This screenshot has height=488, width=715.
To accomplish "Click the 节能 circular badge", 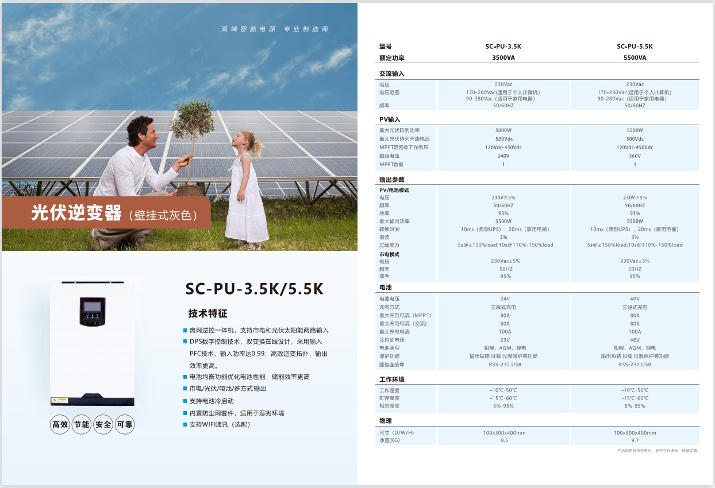I will point(82,425).
